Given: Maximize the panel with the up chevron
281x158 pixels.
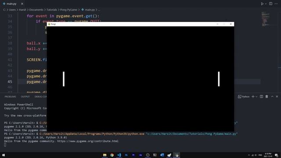Looking at the screenshot, I should pyautogui.click(x=272, y=97).
